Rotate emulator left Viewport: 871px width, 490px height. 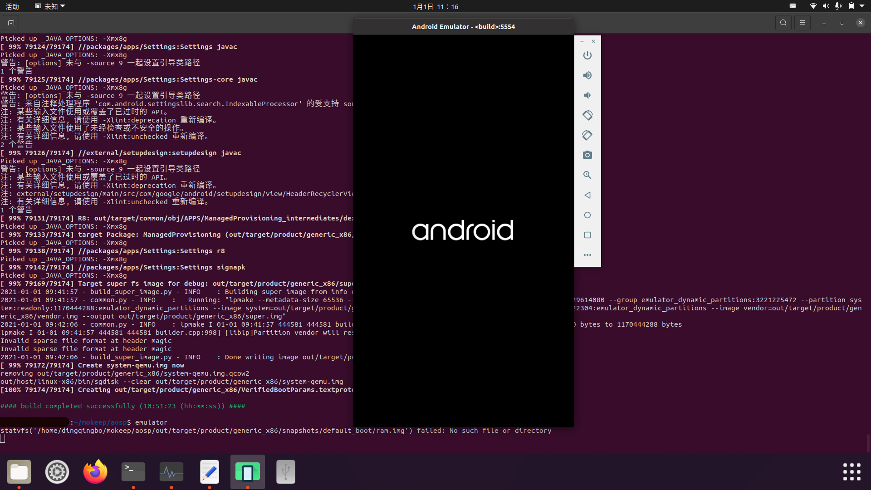[x=587, y=115]
